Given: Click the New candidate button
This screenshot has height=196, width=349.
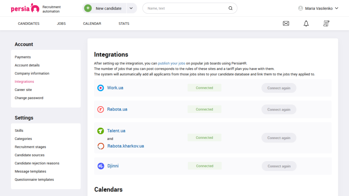Looking at the screenshot, I should click(x=104, y=8).
